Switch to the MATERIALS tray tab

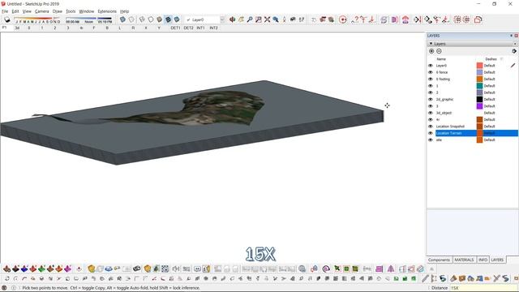464,260
